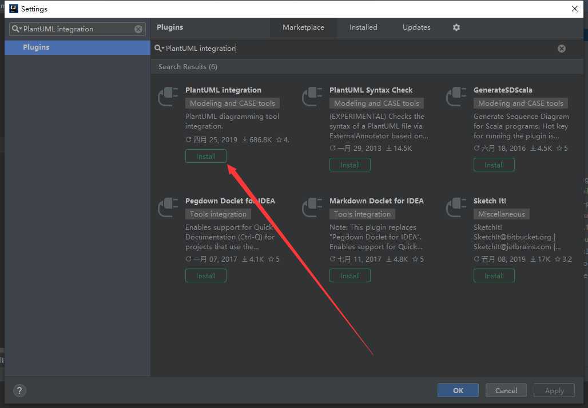Click the Apply button
The image size is (588, 408).
coord(554,390)
